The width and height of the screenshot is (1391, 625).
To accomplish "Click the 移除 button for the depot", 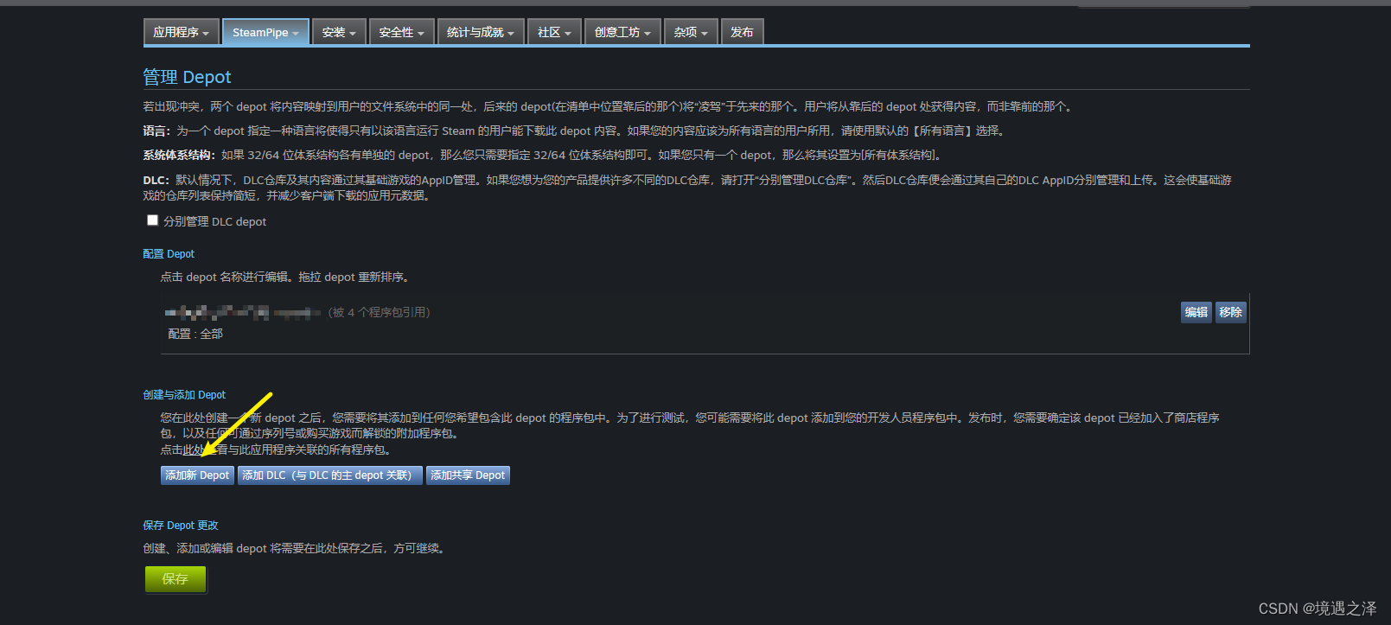I will [1230, 312].
